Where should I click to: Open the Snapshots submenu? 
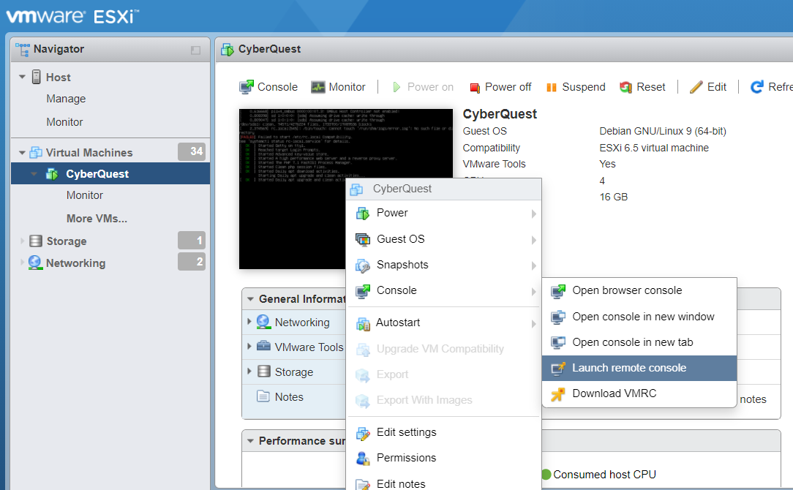click(x=443, y=265)
